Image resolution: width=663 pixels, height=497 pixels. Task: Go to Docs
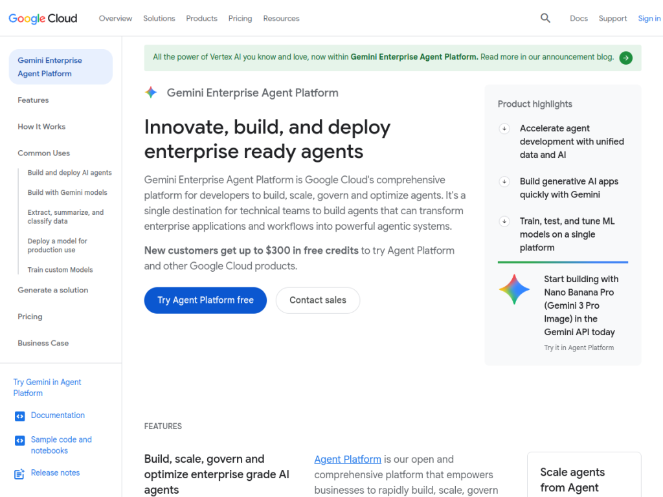point(579,19)
